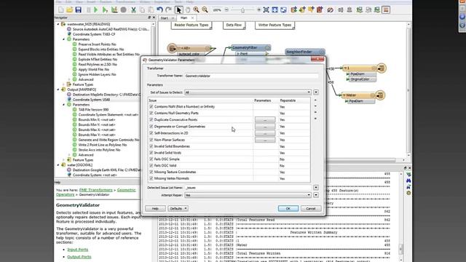The width and height of the screenshot is (466, 262).
Task: Click the add writer toolbar icon
Action: pyautogui.click(x=302, y=9)
